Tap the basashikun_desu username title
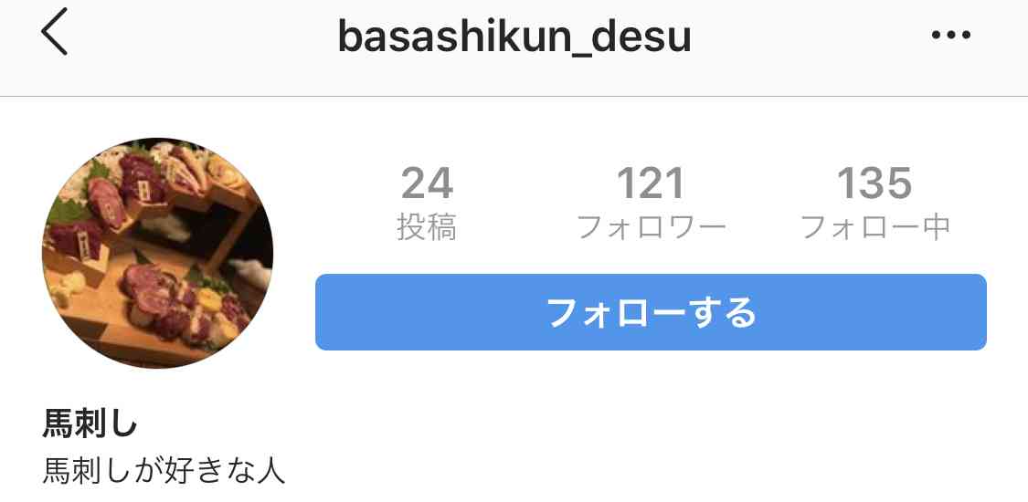Image resolution: width=1028 pixels, height=502 pixels. coord(514,38)
